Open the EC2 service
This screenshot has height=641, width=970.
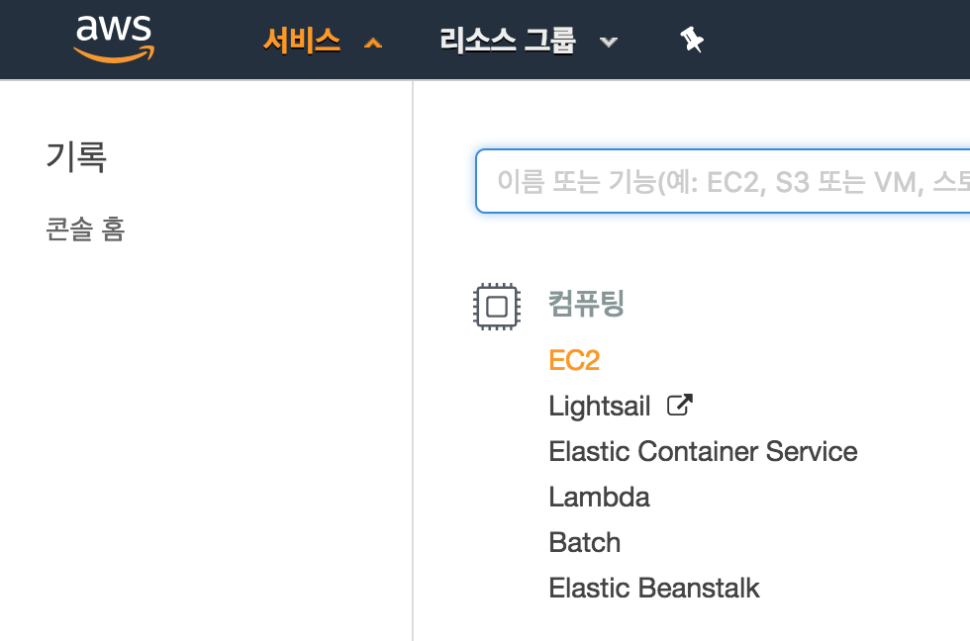(574, 360)
